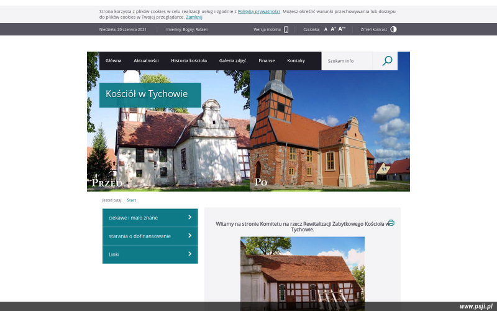The image size is (497, 311).
Task: Open Historia kościoła in navigation
Action: (189, 61)
